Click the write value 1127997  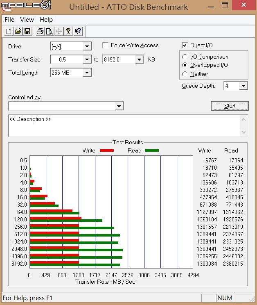(x=207, y=212)
